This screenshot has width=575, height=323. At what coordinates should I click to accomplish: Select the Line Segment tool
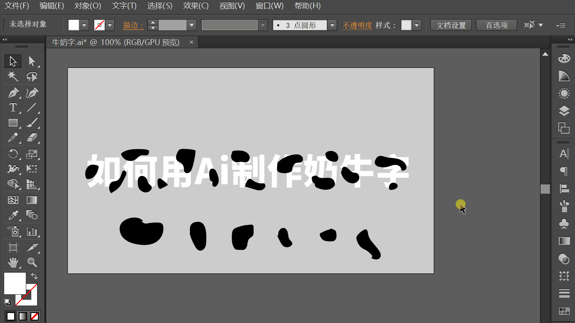click(x=32, y=107)
